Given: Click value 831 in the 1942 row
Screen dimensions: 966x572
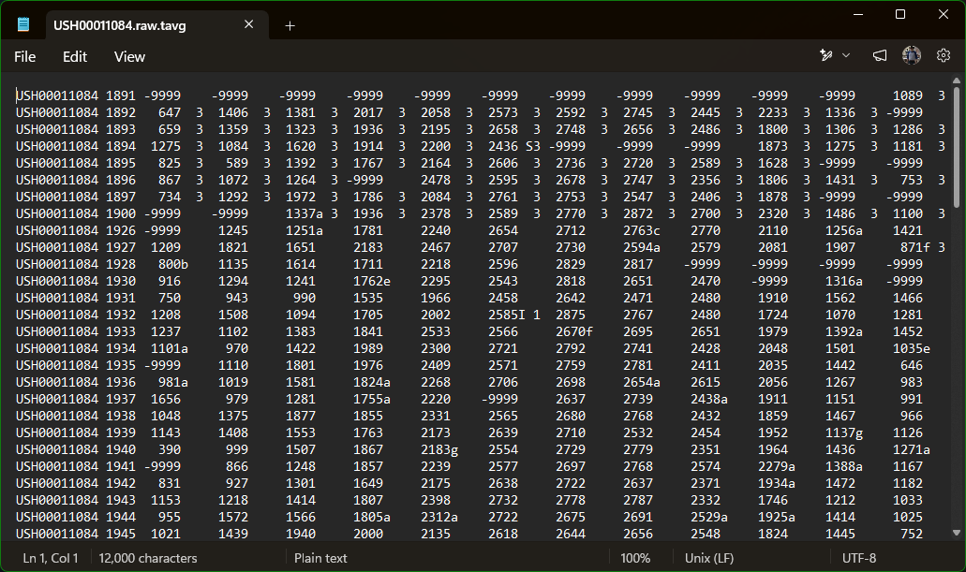Looking at the screenshot, I should point(170,483).
